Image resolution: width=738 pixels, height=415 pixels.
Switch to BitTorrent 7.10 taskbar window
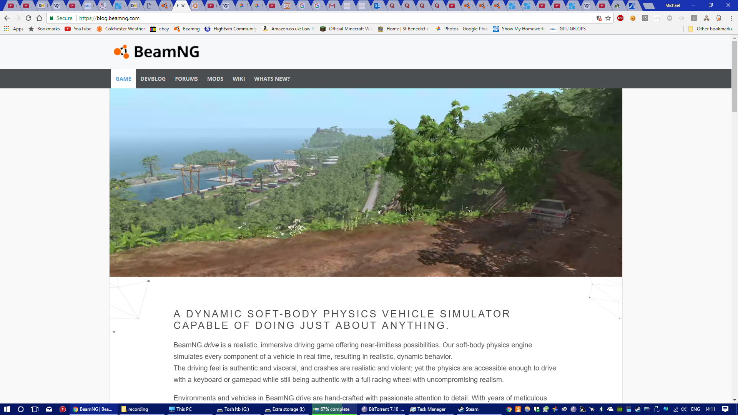382,409
